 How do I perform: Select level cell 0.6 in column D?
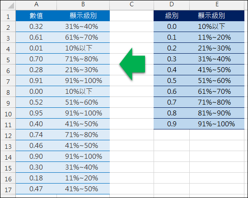172,92
